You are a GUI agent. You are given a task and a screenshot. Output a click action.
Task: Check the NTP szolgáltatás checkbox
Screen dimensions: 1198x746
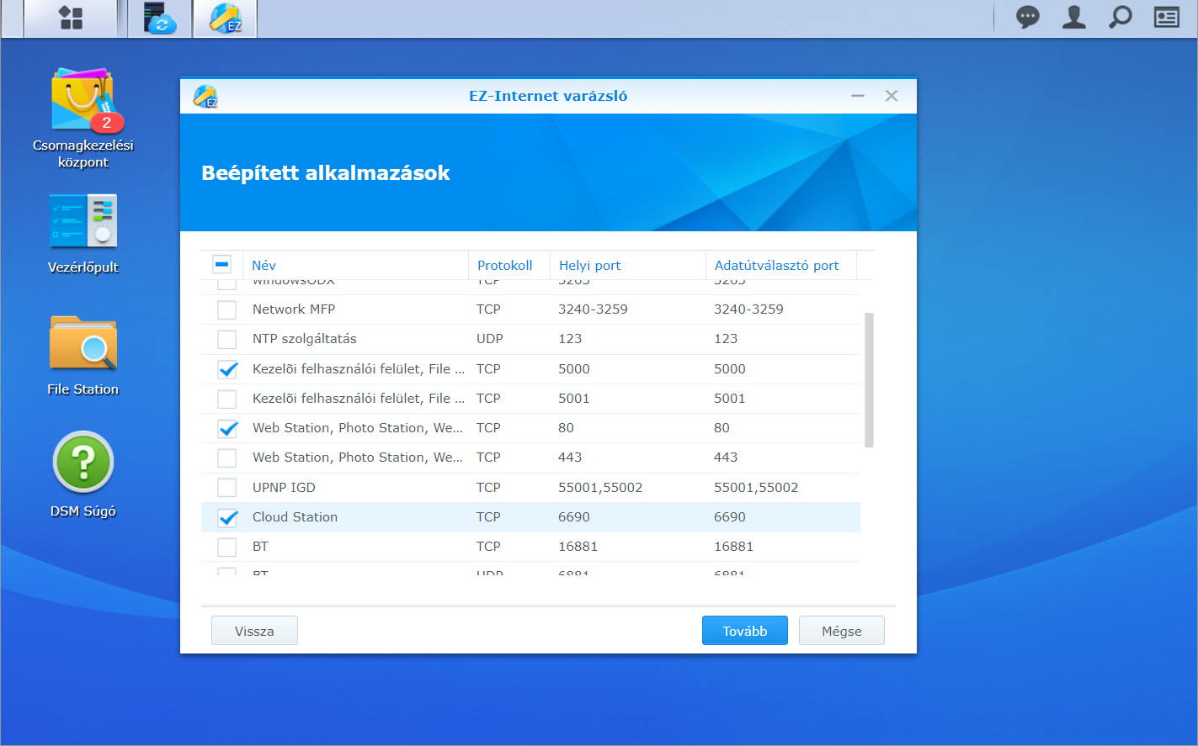pyautogui.click(x=226, y=339)
